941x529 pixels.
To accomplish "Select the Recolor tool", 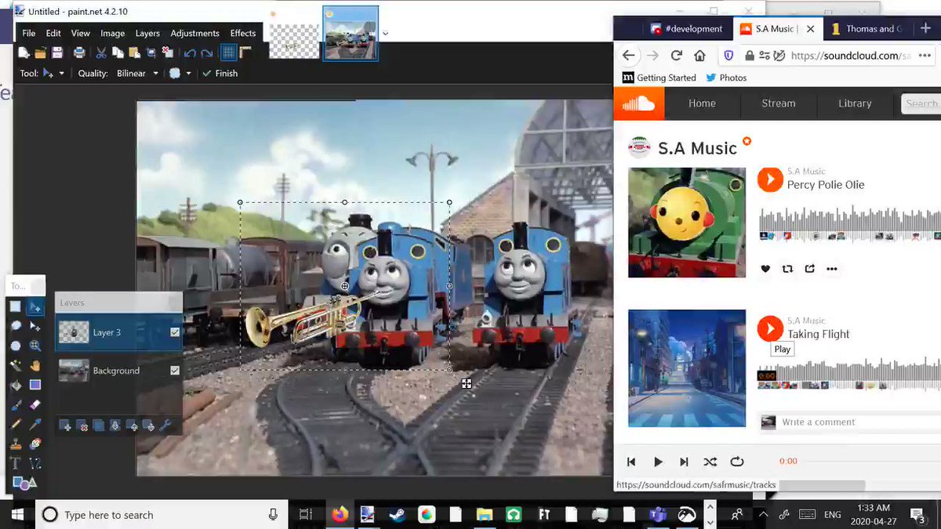I will click(35, 444).
